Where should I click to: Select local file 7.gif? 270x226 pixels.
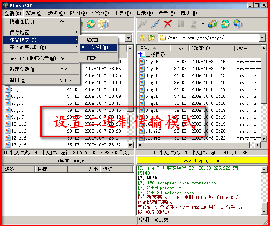pyautogui.click(x=14, y=103)
